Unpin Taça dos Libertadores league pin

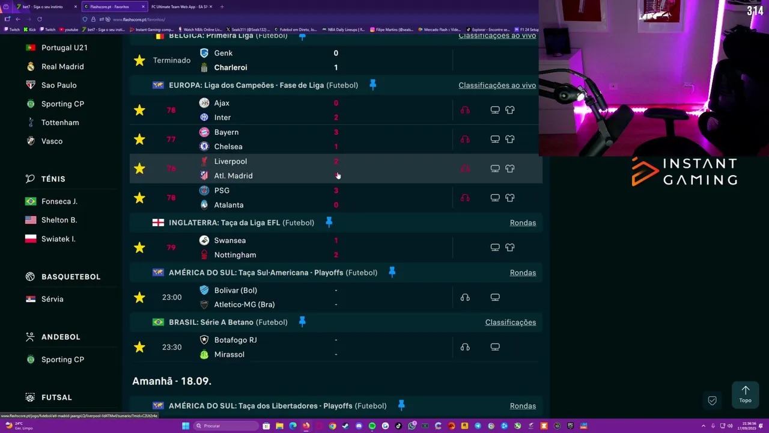401,405
